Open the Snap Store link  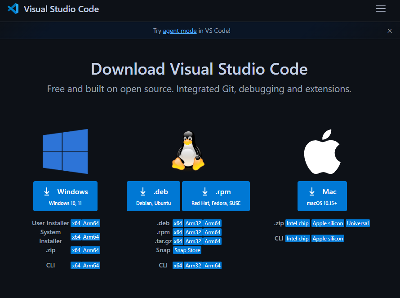(x=187, y=250)
